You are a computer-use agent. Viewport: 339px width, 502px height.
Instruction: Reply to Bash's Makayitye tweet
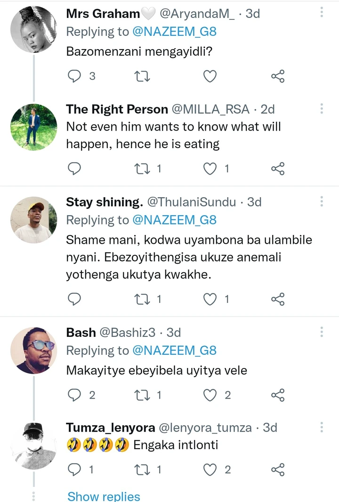point(74,395)
